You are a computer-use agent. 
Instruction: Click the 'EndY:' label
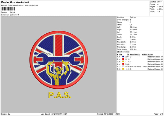point(119,39)
